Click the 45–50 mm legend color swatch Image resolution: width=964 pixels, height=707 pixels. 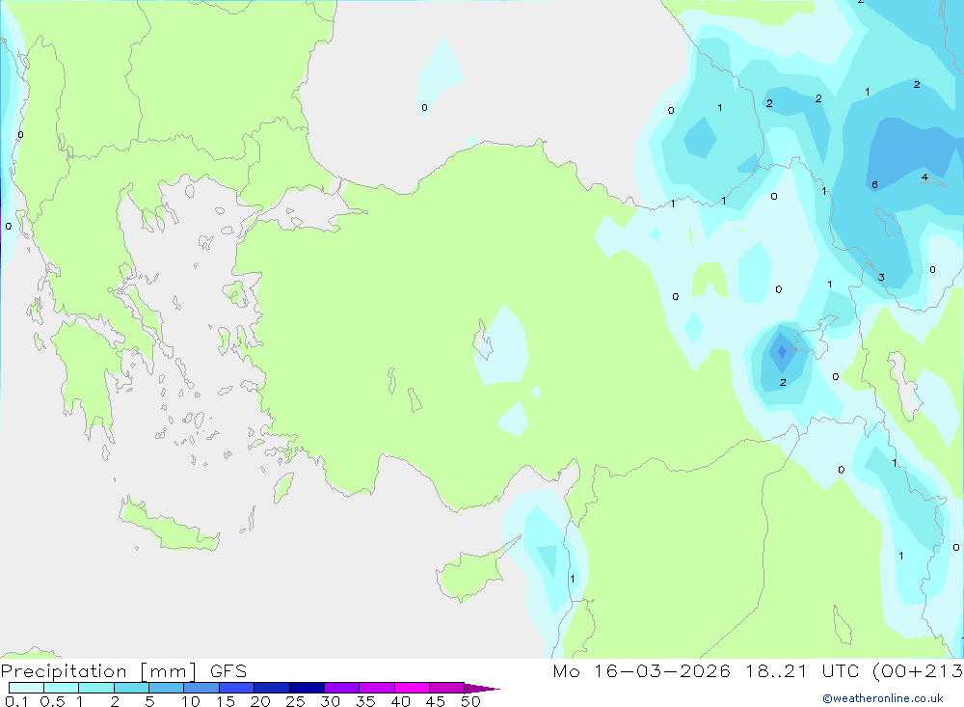pyautogui.click(x=446, y=688)
